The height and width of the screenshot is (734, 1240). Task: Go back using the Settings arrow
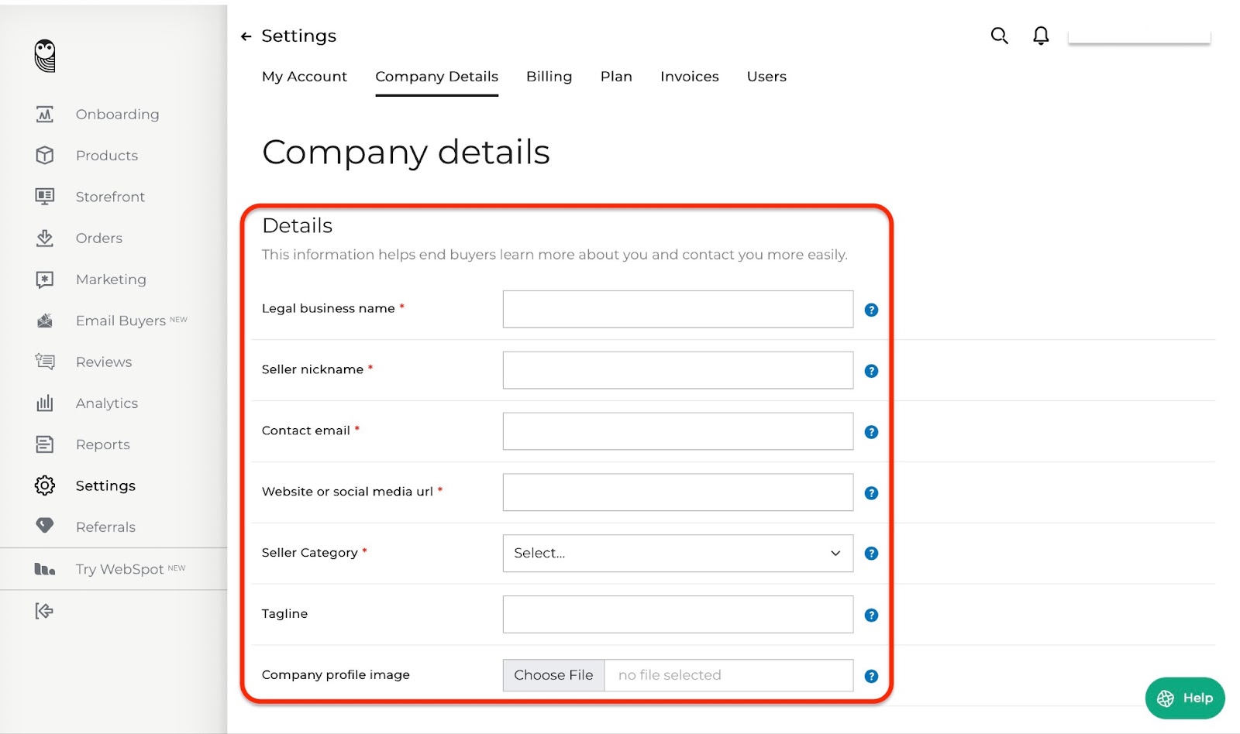[x=246, y=36]
